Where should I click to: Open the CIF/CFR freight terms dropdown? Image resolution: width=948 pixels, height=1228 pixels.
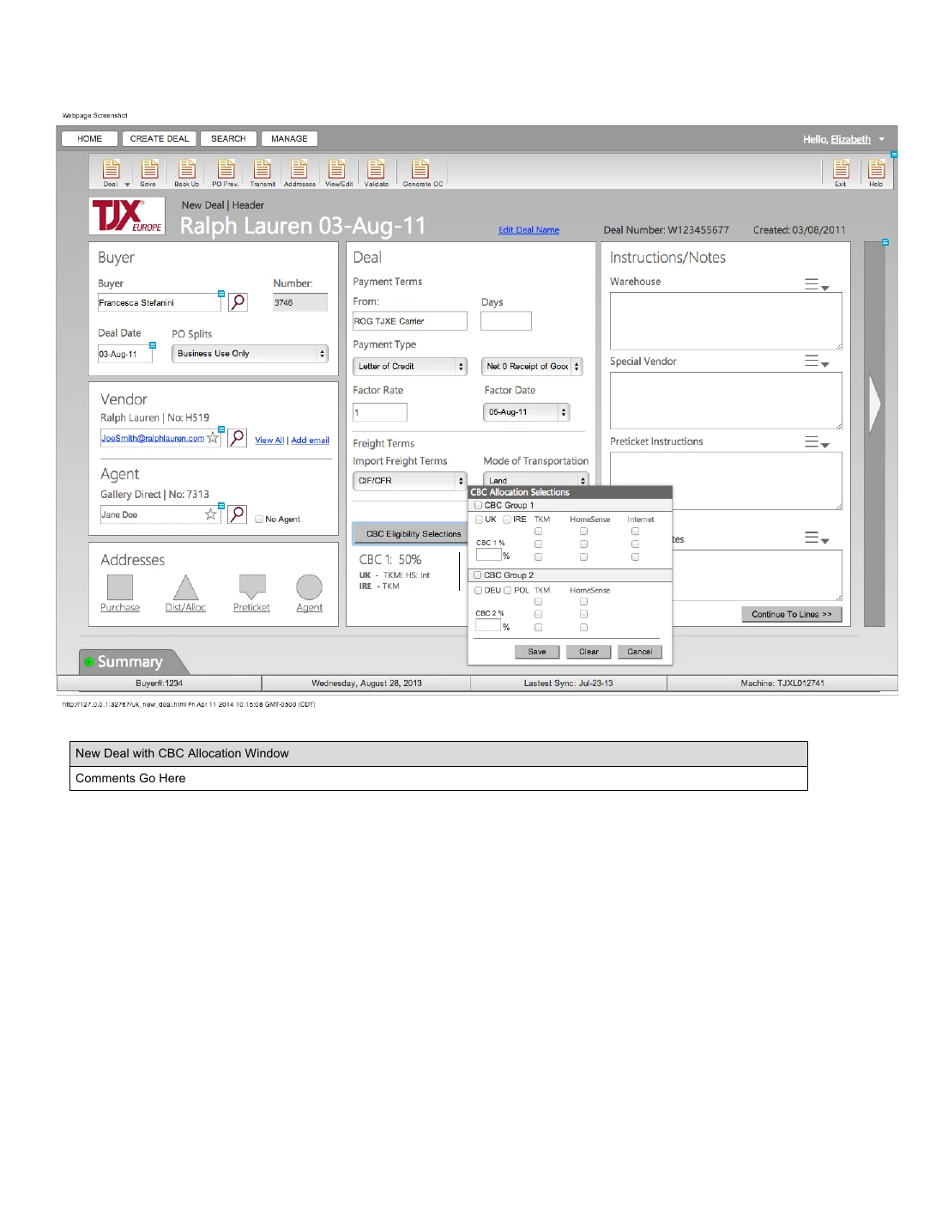pos(410,481)
